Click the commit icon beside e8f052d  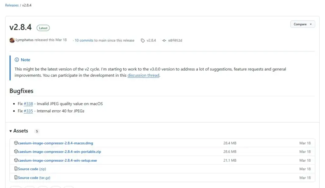pos(164,41)
